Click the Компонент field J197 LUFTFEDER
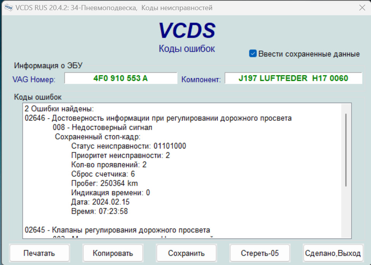This screenshot has height=265, width=371. click(x=293, y=78)
